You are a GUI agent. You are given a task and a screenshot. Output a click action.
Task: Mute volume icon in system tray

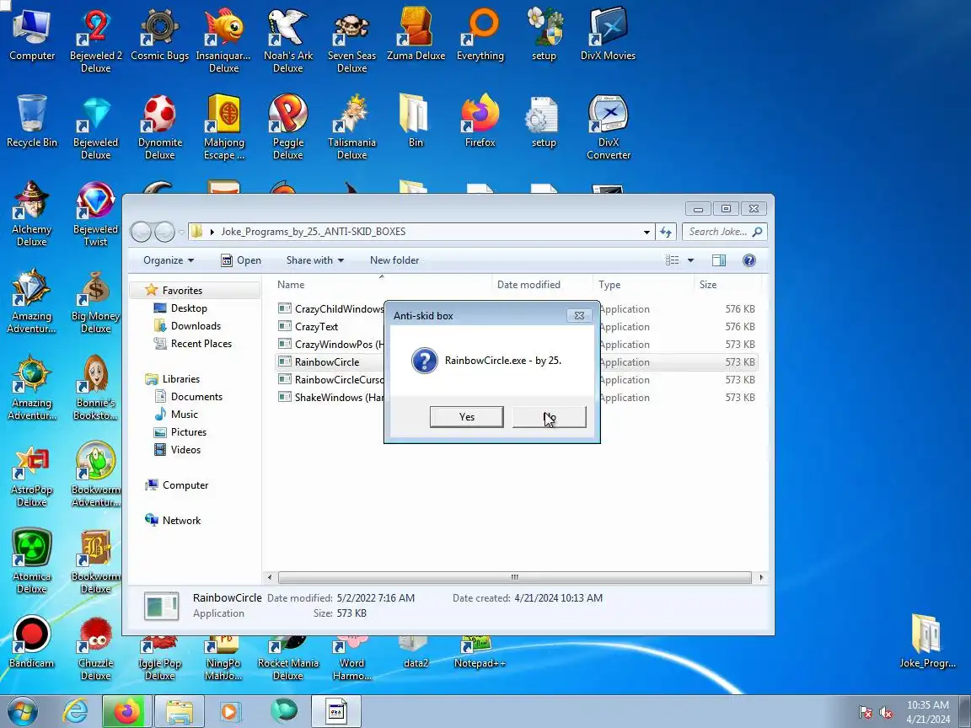886,713
